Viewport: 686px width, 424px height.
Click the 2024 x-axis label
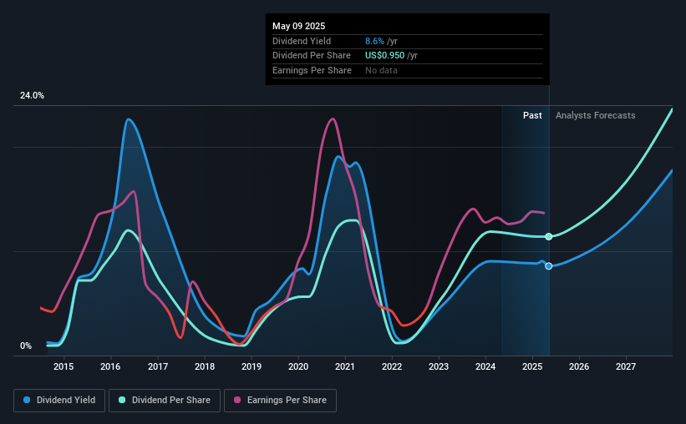(485, 366)
